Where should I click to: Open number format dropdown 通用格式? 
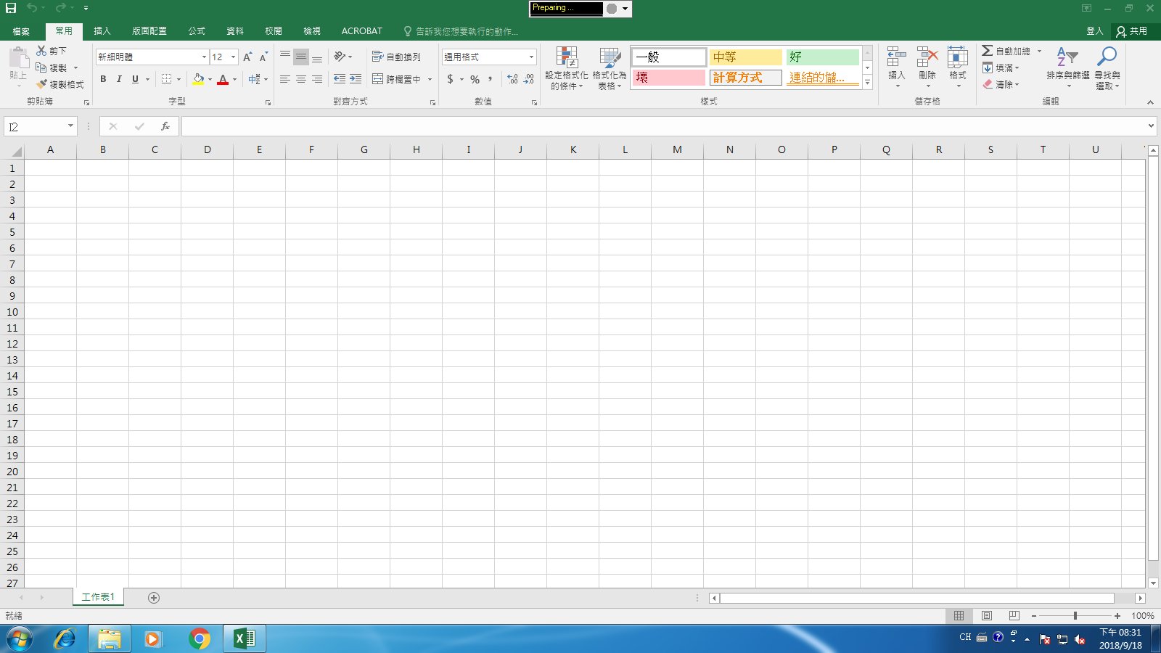coord(531,57)
